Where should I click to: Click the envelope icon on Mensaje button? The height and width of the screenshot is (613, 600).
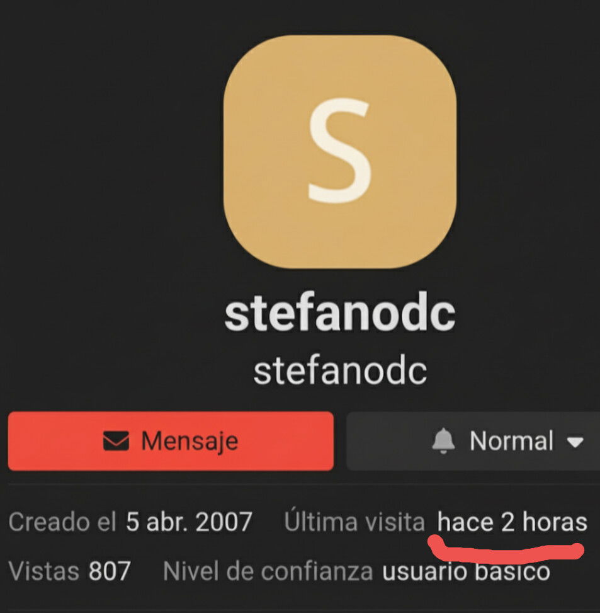point(116,441)
